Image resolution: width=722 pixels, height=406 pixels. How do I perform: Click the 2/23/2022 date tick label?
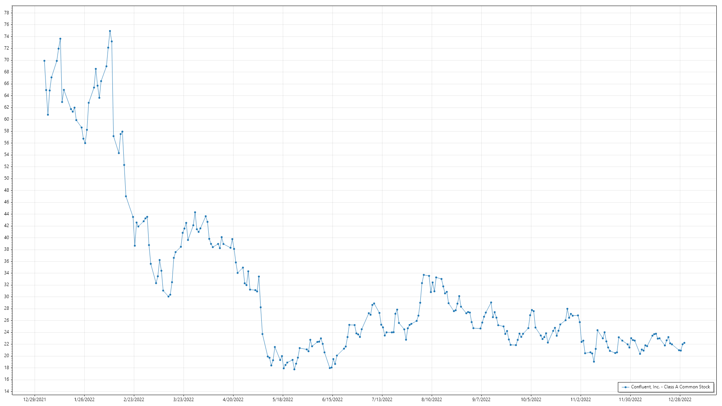(134, 400)
